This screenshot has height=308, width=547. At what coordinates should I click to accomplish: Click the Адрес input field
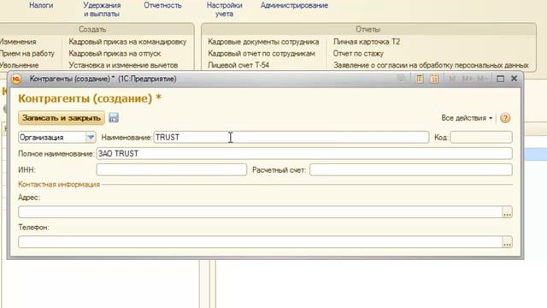[x=260, y=212]
